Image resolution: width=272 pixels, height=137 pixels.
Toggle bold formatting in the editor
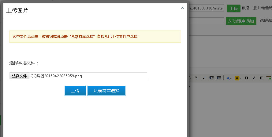point(246,78)
